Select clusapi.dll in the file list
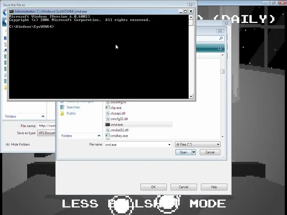The width and height of the screenshot is (287, 215). point(118,113)
